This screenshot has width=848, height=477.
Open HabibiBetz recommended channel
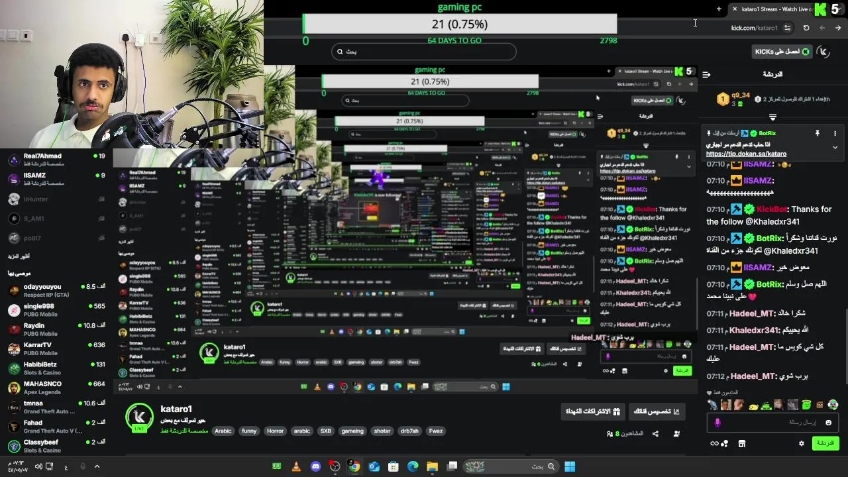(x=56, y=368)
